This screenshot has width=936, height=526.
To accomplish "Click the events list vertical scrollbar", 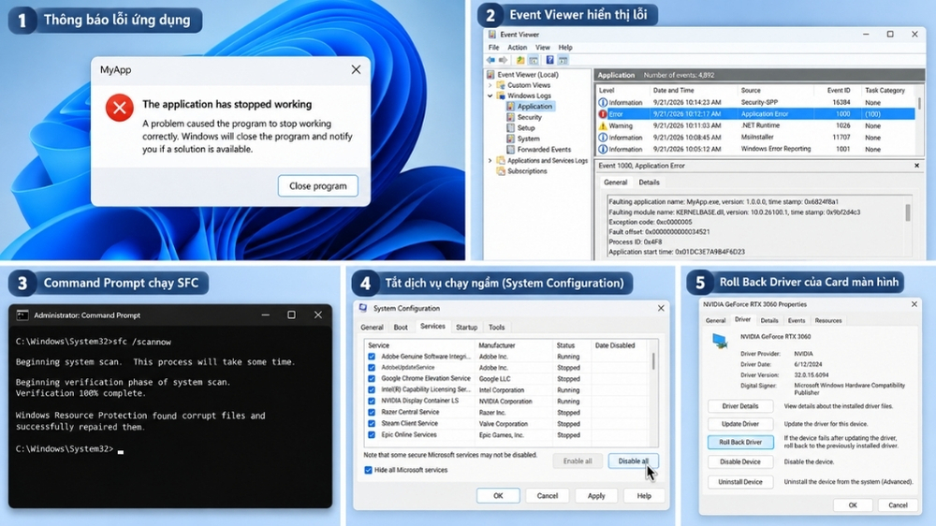I will 919,120.
